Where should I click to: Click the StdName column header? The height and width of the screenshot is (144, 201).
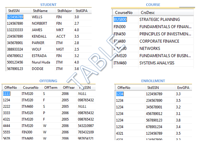tap(40, 11)
